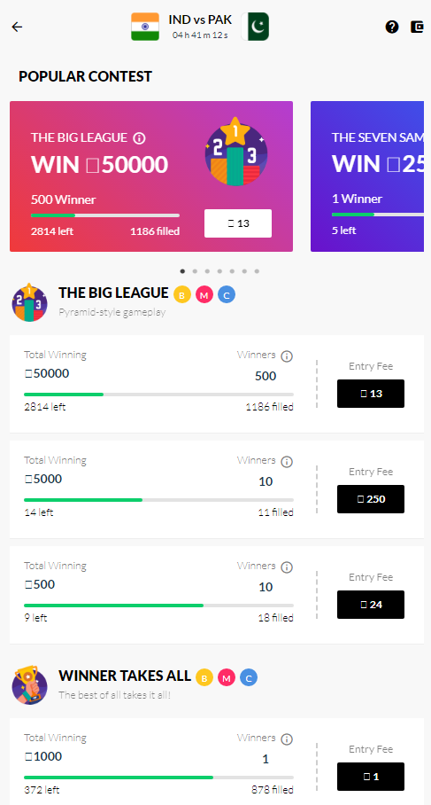Click yellow B badge next to THE BIG LEAGUE
431x805 pixels.
pos(182,294)
